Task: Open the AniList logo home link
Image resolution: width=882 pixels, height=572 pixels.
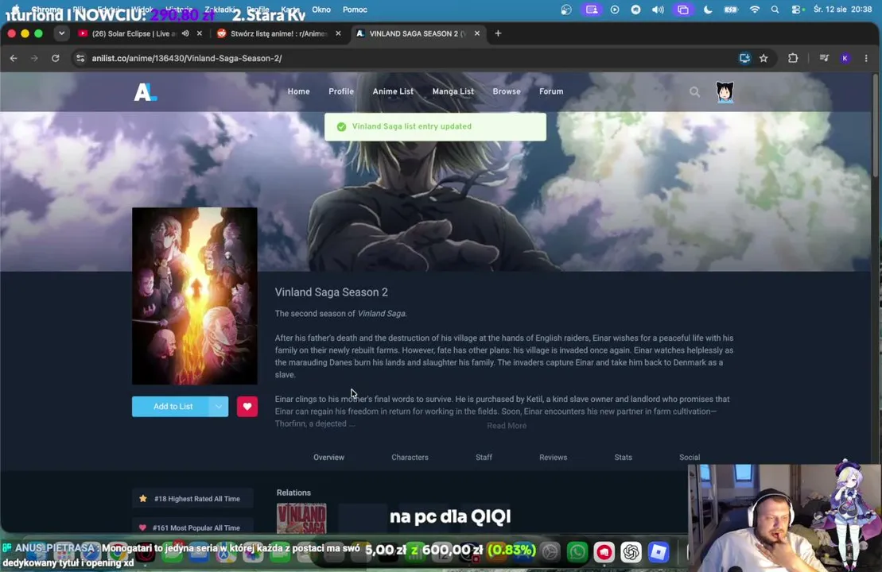Action: 145,91
